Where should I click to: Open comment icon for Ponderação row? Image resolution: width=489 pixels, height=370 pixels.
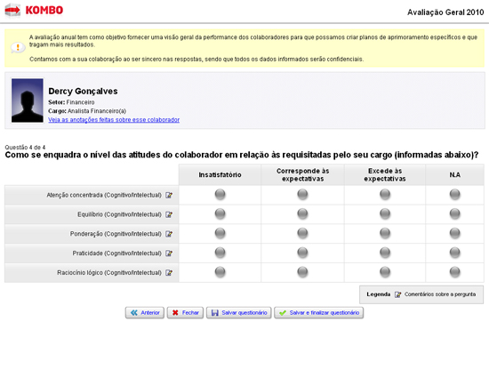169,234
